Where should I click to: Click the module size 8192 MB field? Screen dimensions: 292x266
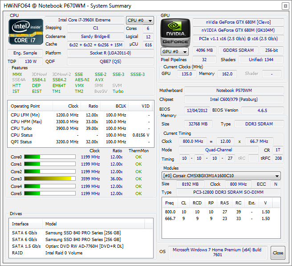pyautogui.click(x=191, y=184)
